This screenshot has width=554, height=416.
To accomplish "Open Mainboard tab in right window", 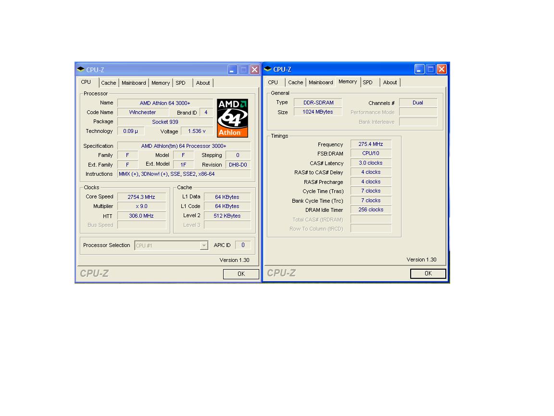I will 321,82.
